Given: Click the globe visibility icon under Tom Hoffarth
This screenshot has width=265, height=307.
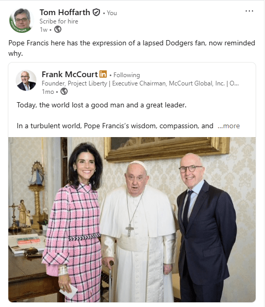Looking at the screenshot, I should [x=58, y=29].
